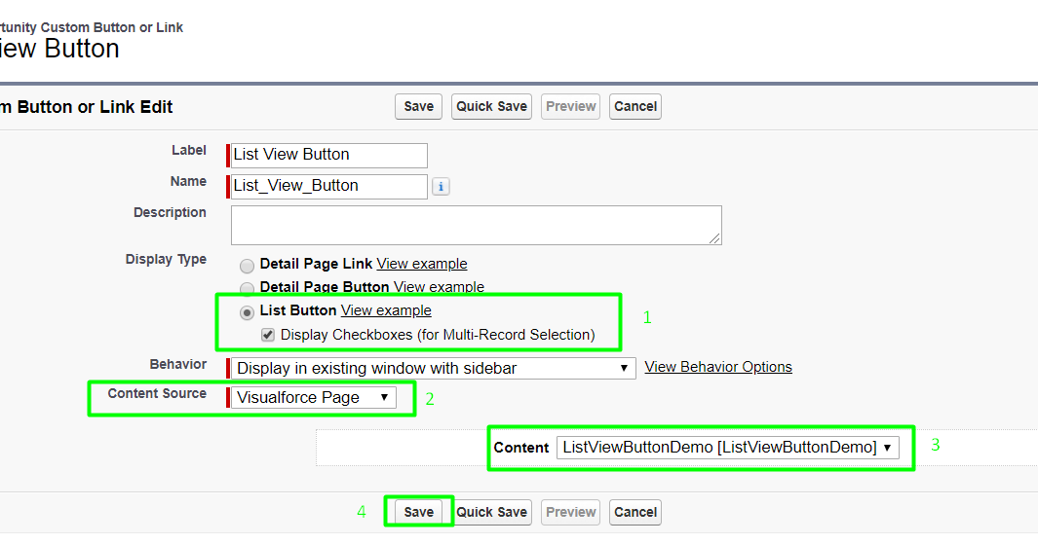Open View Behavior Options link
The image size is (1038, 544).
(718, 367)
